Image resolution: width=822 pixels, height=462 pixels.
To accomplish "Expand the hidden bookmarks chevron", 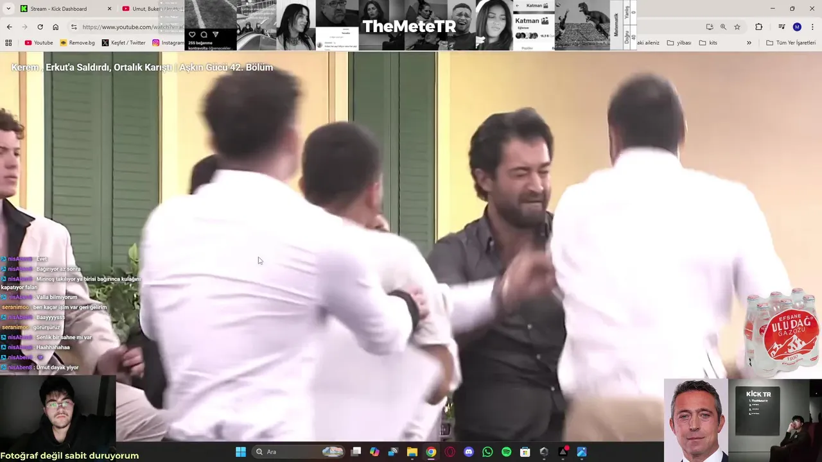I will coord(749,43).
